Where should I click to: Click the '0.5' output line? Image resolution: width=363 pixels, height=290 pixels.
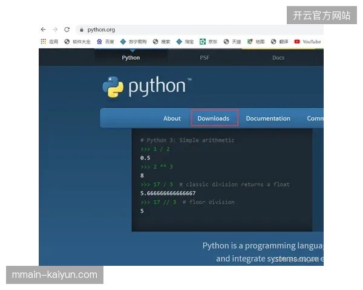coord(145,158)
